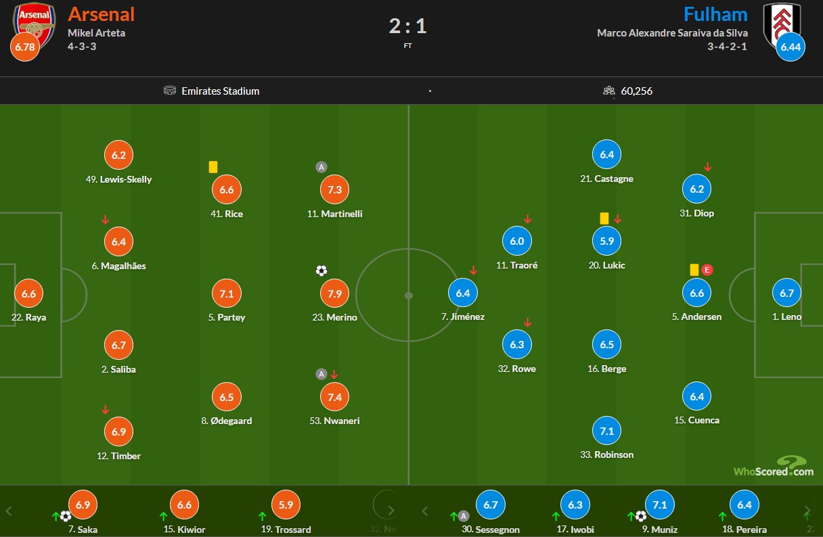This screenshot has height=537, width=823.
Task: Select substitute Saka's 6.9 rating
Action: [83, 505]
